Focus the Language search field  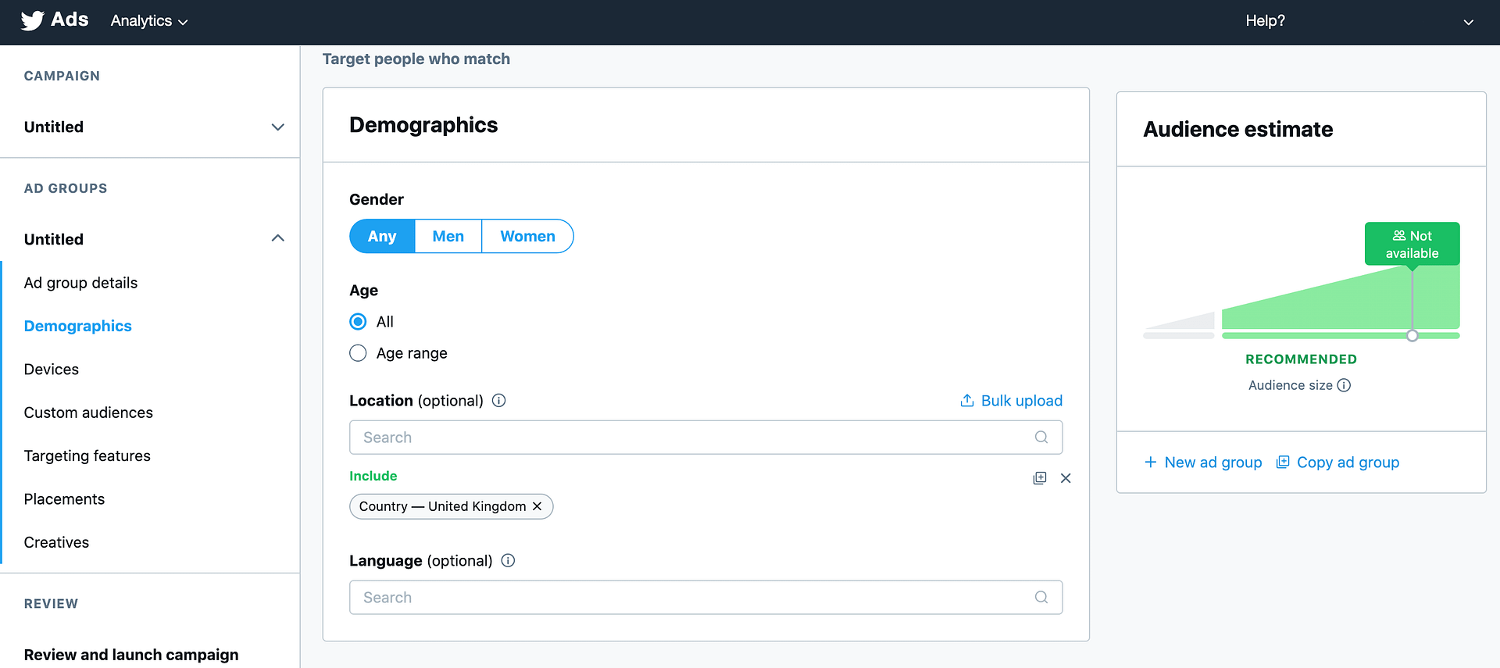(x=705, y=597)
